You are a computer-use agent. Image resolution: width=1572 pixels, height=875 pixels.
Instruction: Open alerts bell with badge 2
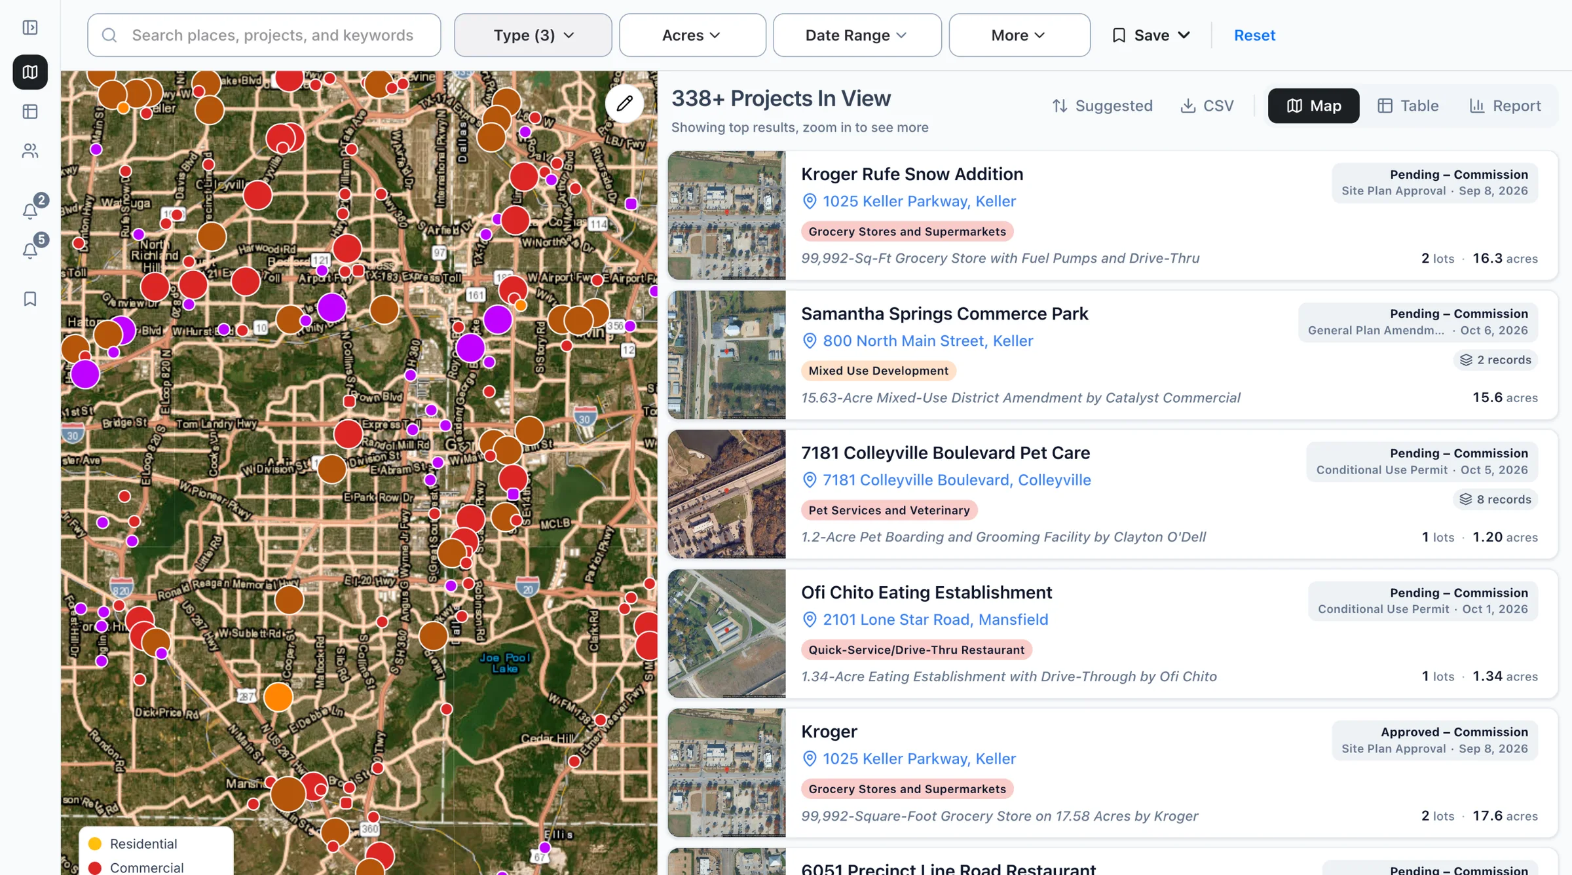[30, 211]
